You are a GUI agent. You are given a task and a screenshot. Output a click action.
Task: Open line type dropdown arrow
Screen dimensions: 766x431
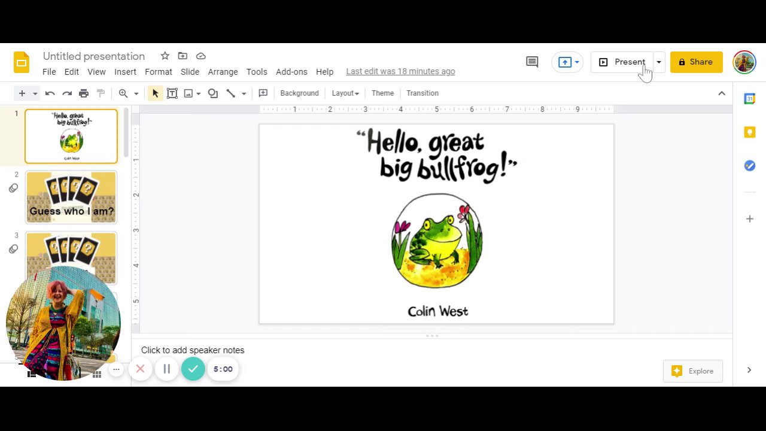[244, 93]
